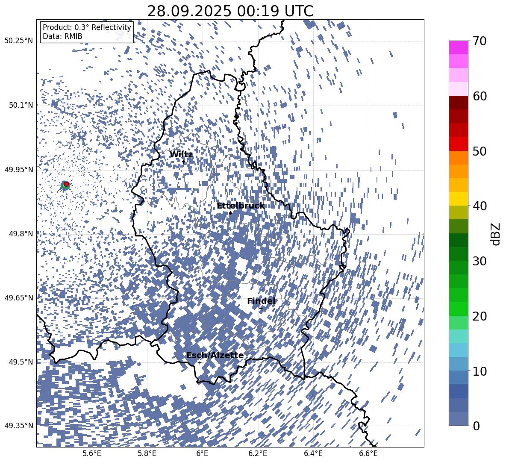
Task: Click the colorbar tick value 50
Action: coord(480,151)
